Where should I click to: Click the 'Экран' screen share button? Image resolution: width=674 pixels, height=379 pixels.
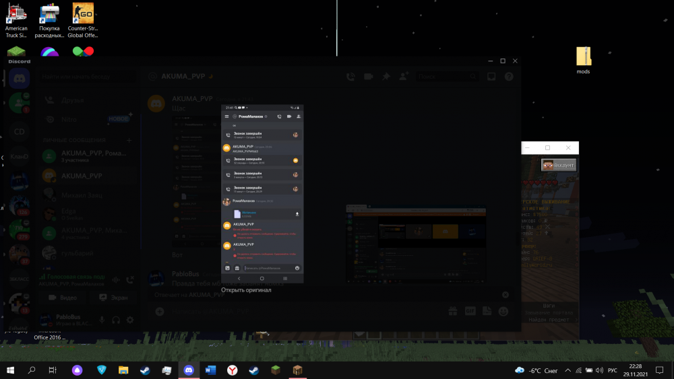(113, 298)
